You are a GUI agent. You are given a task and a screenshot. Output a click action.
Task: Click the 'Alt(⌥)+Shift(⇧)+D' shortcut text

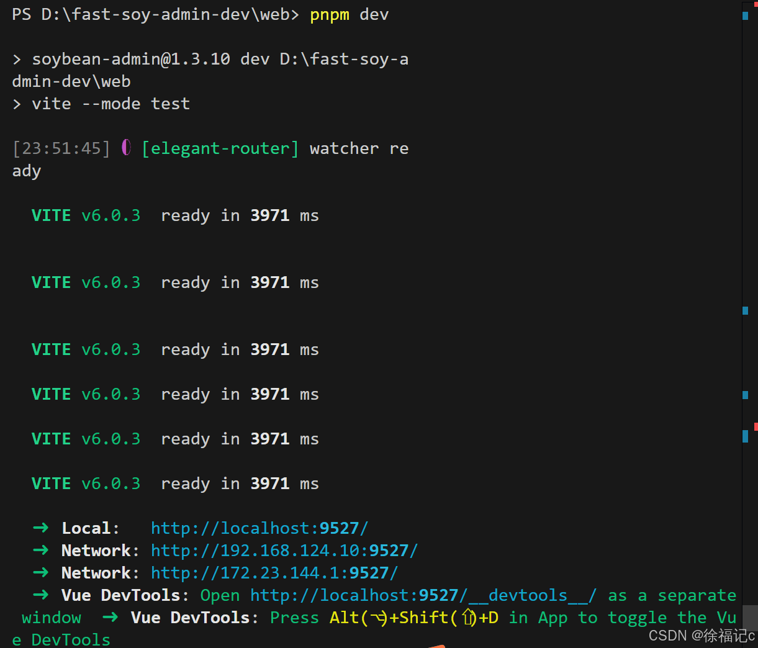pyautogui.click(x=414, y=618)
